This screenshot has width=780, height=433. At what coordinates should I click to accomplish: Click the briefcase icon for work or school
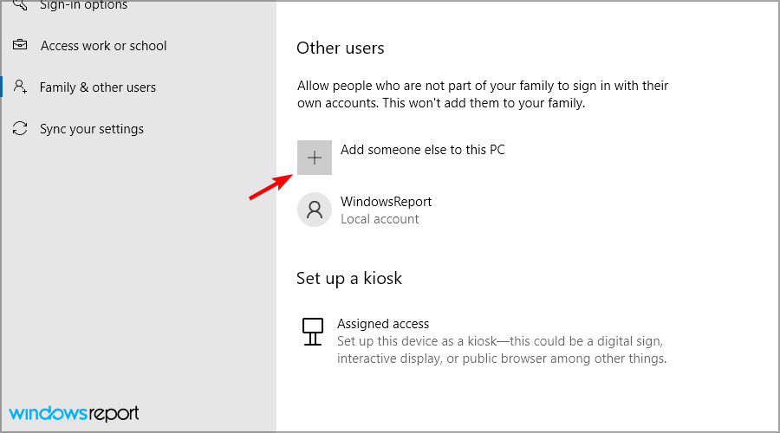coord(20,45)
